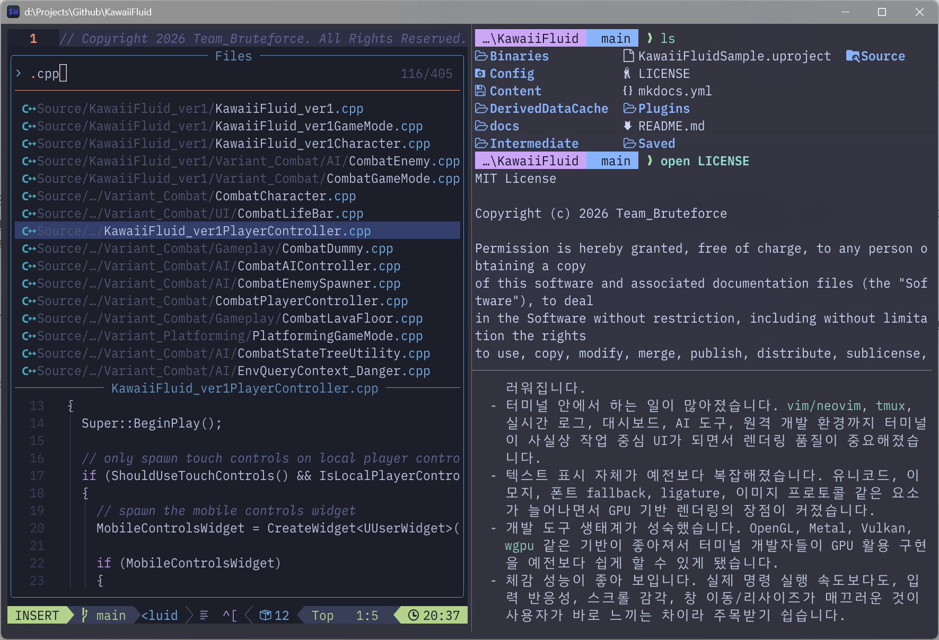The image size is (939, 640).
Task: Choose KawaiiFluid_ver1GameMode.cpp from the picker
Action: pyautogui.click(x=304, y=126)
